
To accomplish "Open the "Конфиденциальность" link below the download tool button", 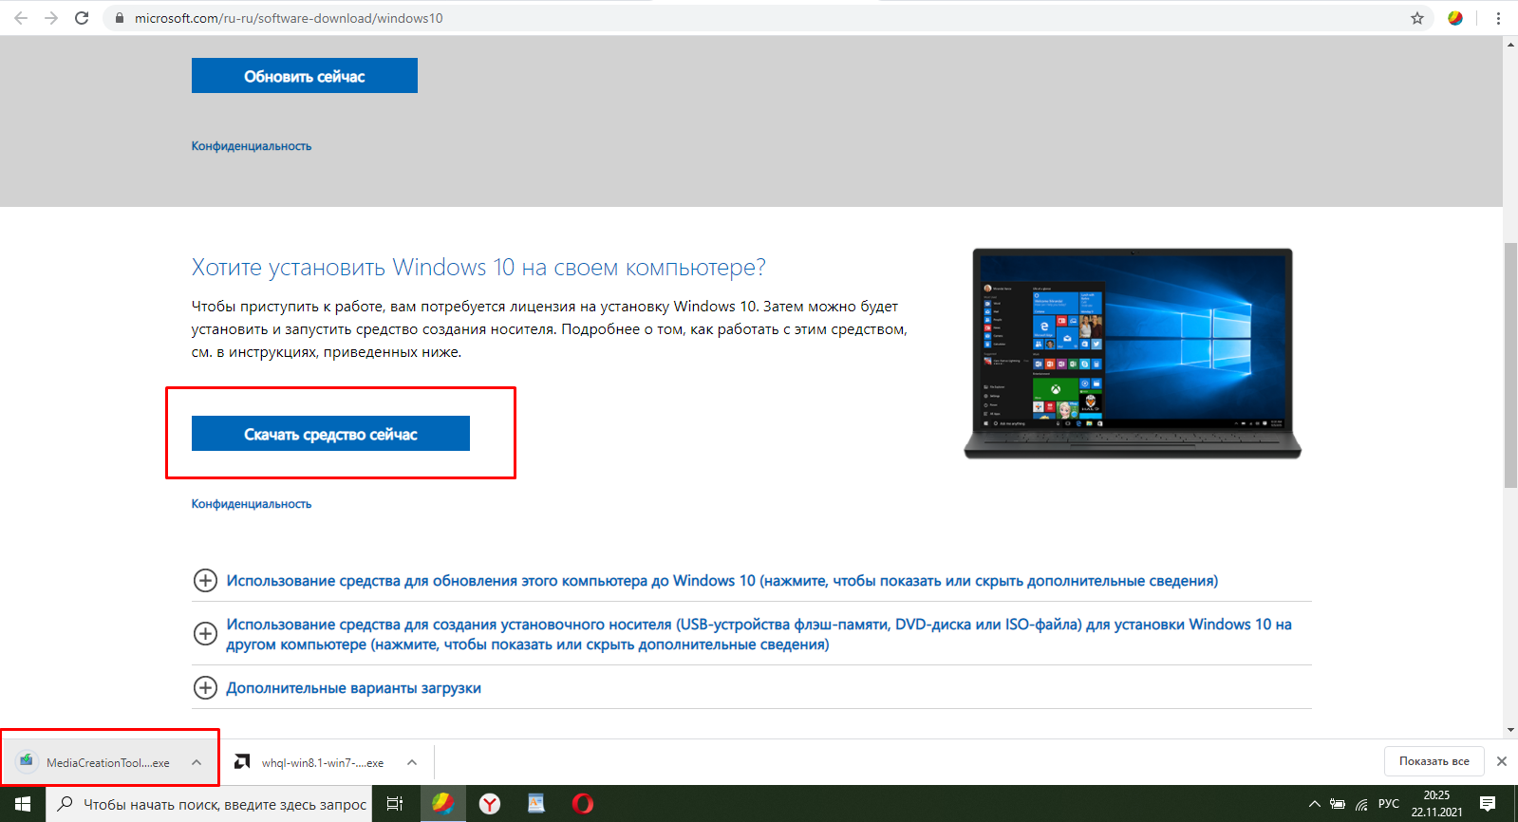I will (x=252, y=504).
